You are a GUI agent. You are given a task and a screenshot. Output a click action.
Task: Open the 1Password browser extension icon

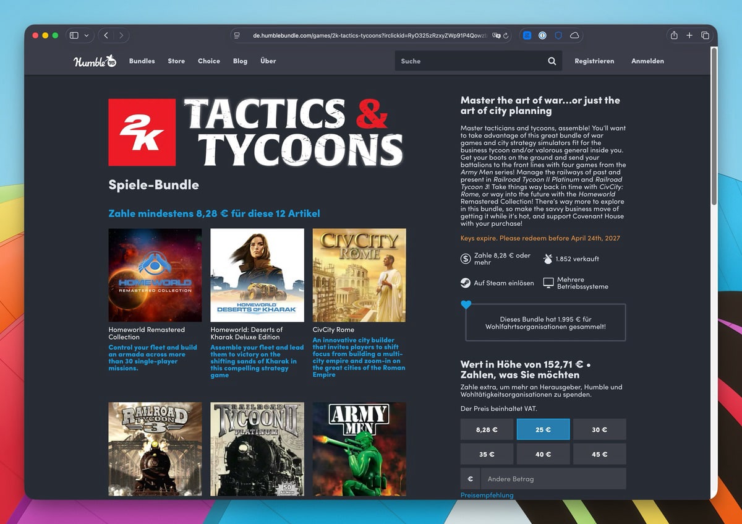tap(542, 35)
